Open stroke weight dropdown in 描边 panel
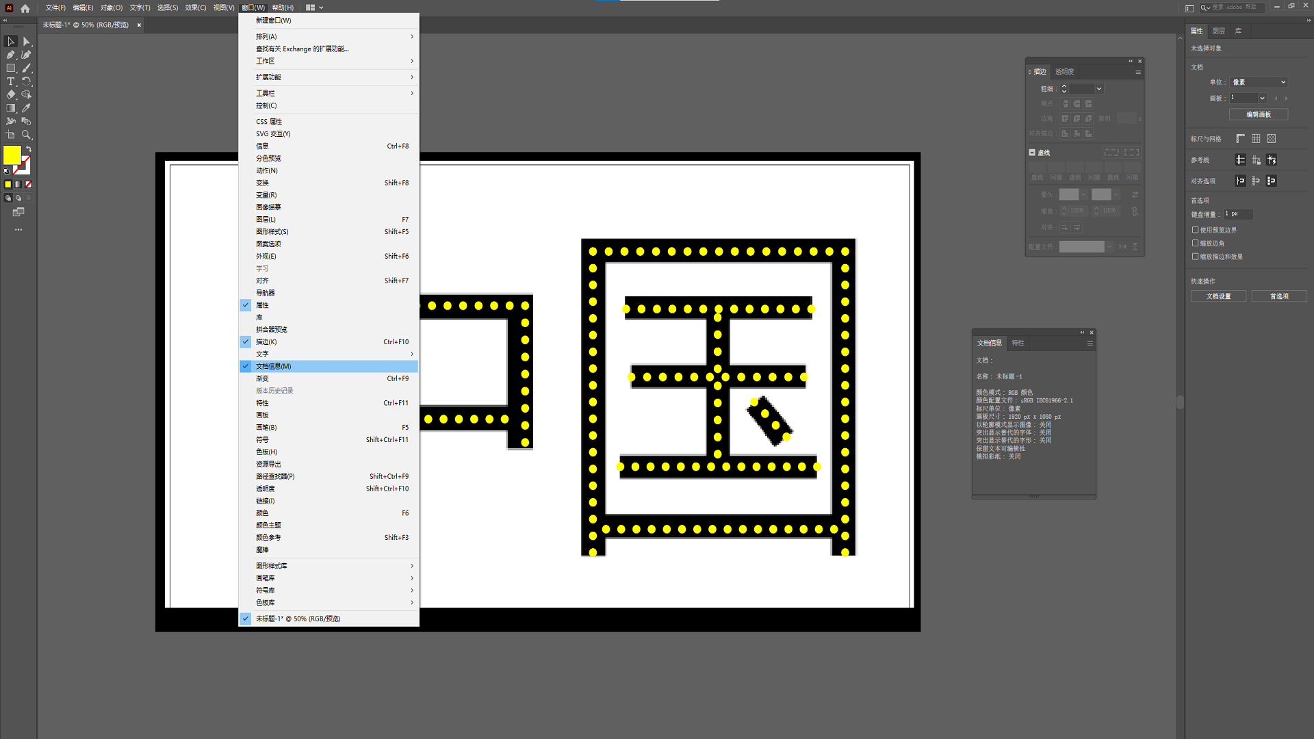Viewport: 1314px width, 739px height. [x=1099, y=89]
